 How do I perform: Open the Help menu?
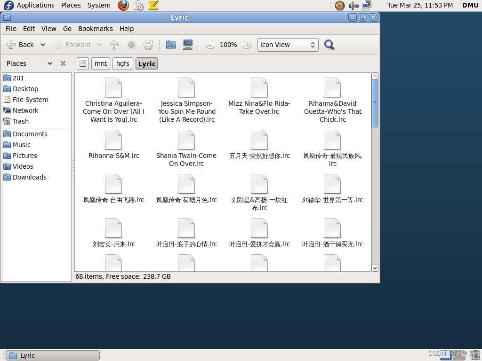127,29
